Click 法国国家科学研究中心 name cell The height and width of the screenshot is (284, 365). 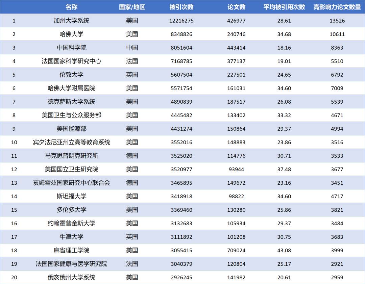pos(72,61)
